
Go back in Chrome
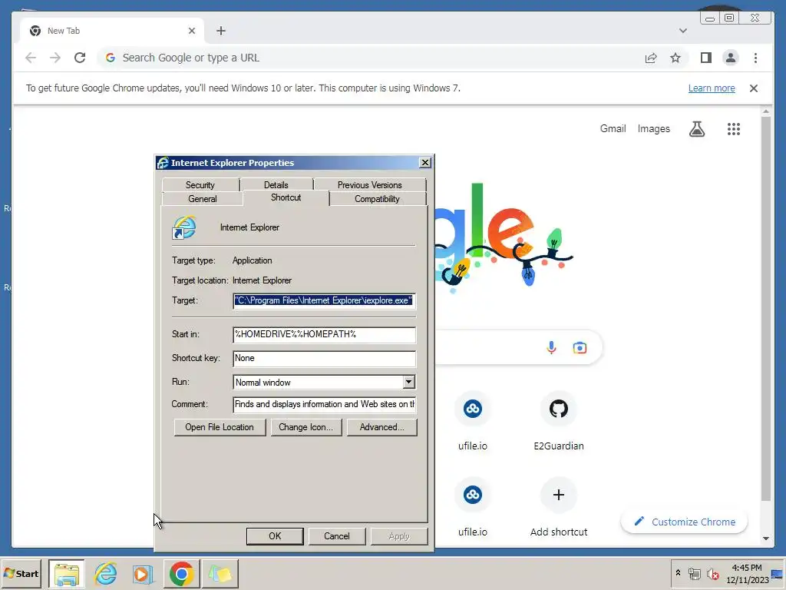click(x=31, y=58)
